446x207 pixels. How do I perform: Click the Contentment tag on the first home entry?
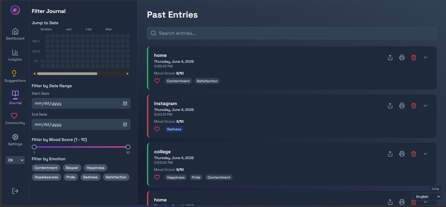pos(178,81)
